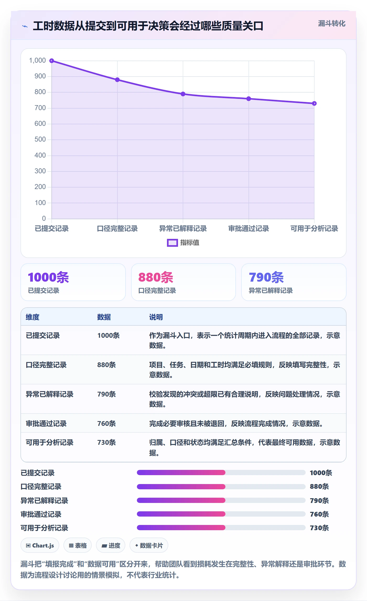Image resolution: width=367 pixels, height=601 pixels.
Task: Click the main title about 工时数据
Action: 148,26
